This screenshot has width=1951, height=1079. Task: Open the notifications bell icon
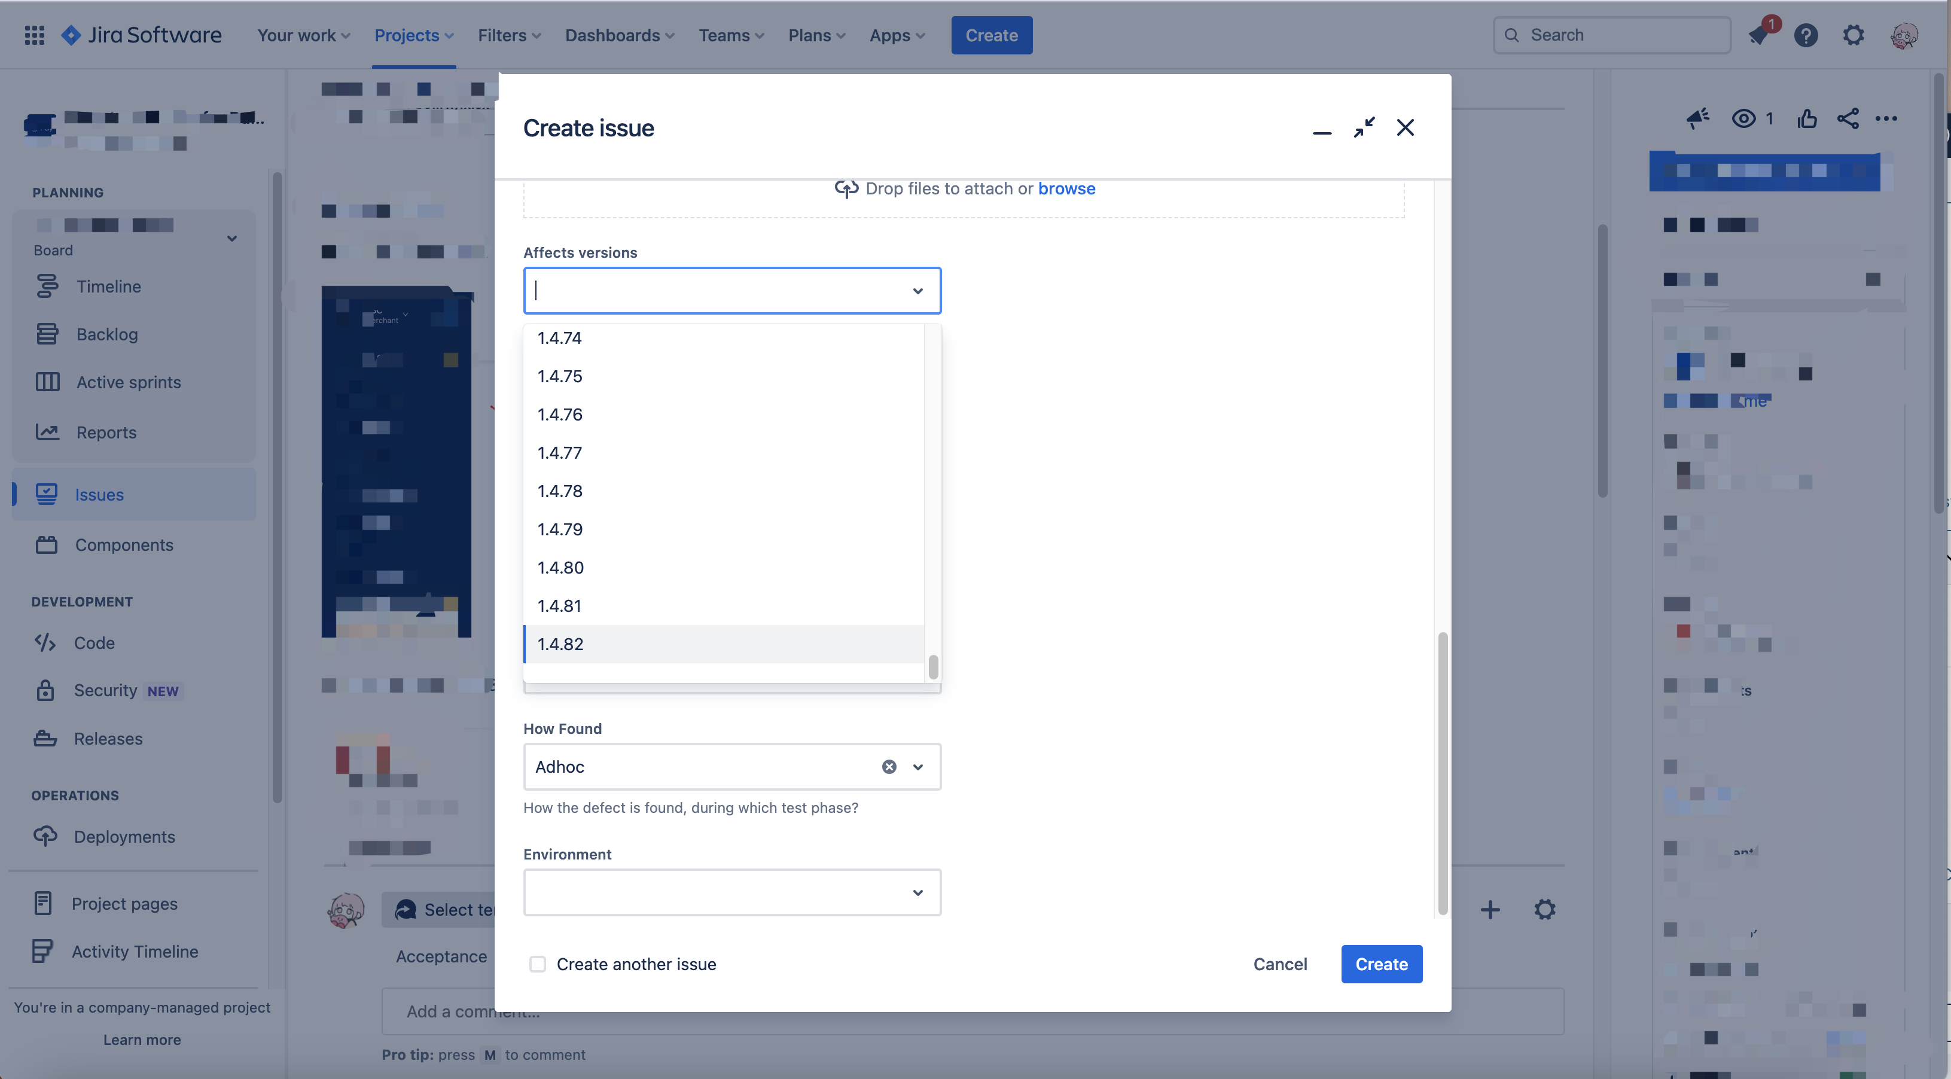pos(1760,36)
